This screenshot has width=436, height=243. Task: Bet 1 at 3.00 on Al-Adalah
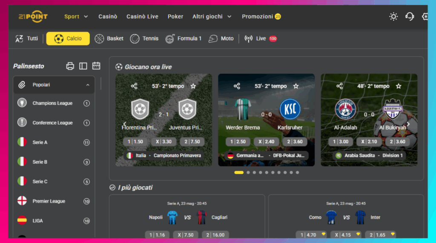(x=341, y=142)
